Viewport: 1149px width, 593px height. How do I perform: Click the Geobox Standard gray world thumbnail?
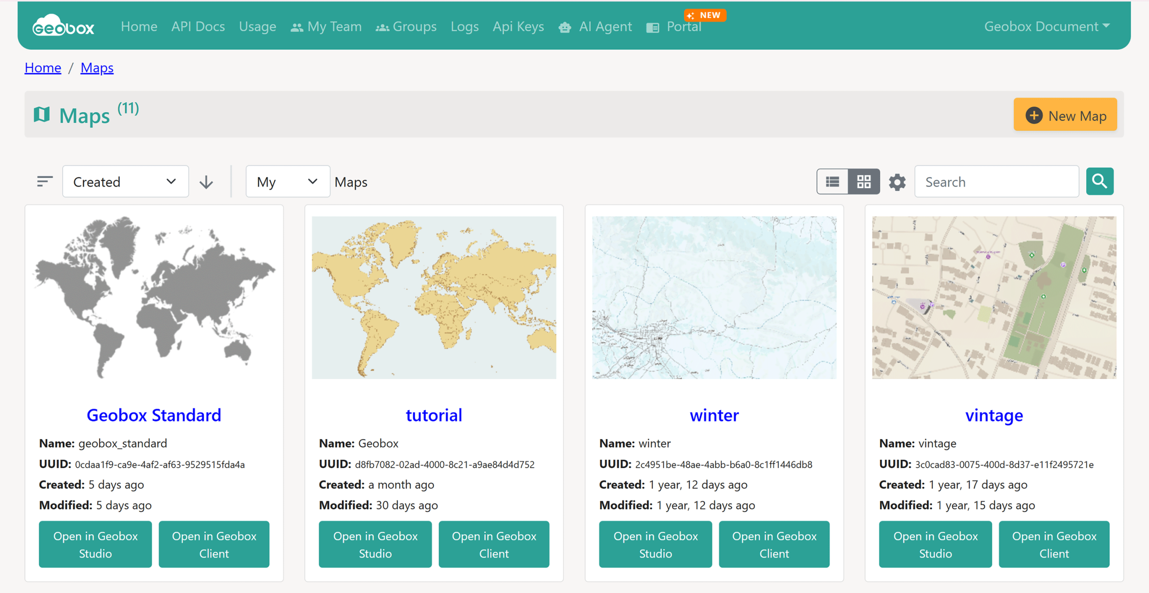coord(154,298)
